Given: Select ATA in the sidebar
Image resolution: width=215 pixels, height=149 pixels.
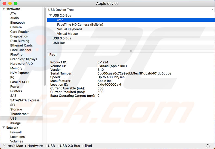Looking at the screenshot, I should pyautogui.click(x=13, y=13).
